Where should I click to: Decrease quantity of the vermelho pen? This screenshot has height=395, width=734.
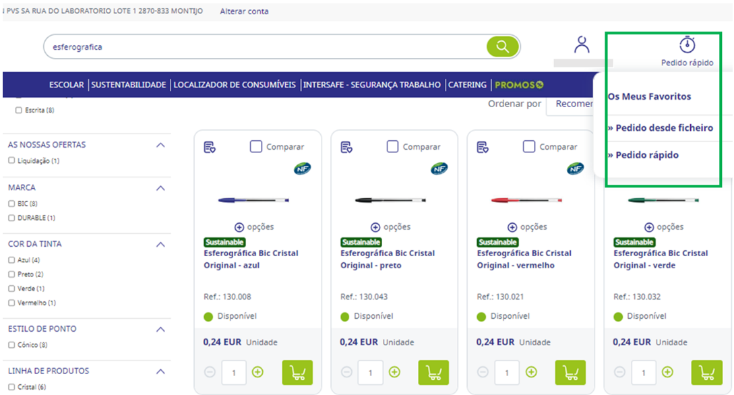pos(483,372)
